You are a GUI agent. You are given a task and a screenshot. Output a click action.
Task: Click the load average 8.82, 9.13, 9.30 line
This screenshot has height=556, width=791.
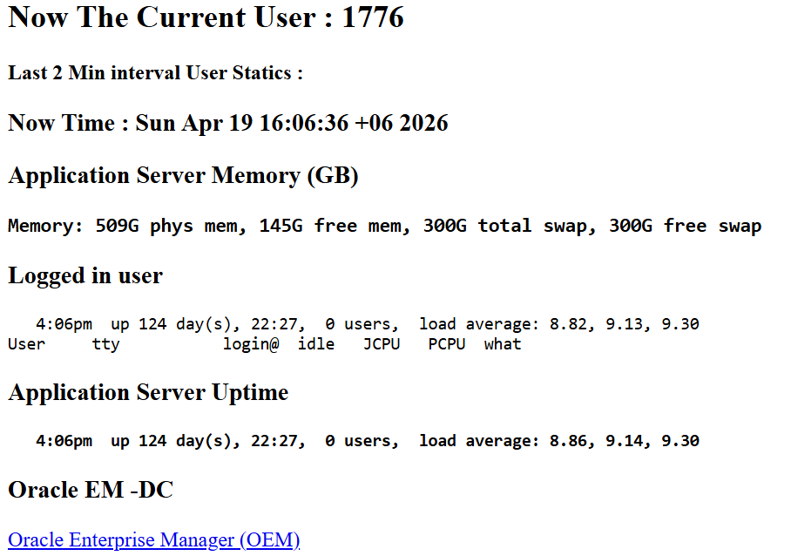pos(368,324)
